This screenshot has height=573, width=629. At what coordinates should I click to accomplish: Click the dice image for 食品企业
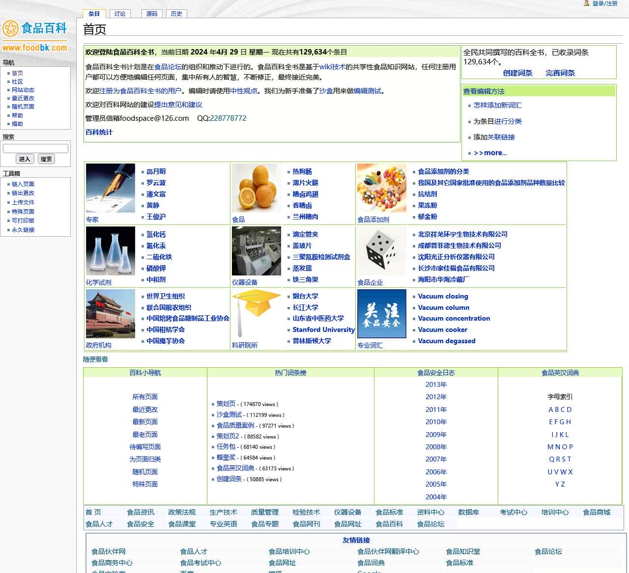pos(381,250)
